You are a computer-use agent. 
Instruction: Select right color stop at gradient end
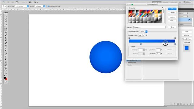175,44
